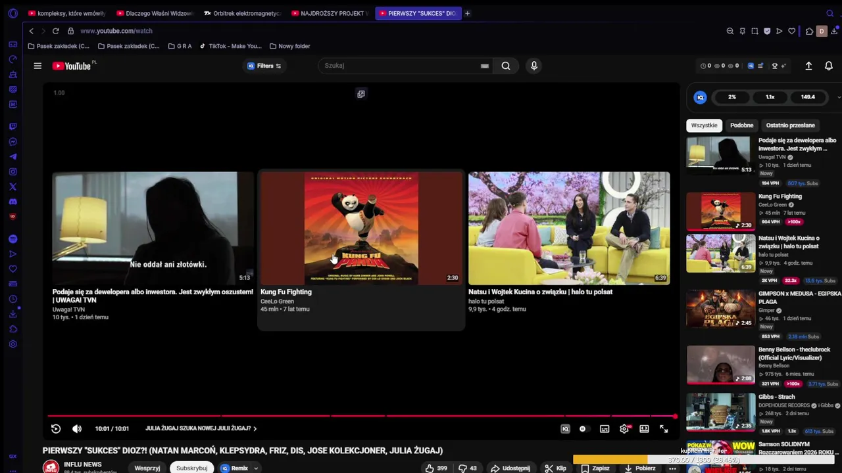Expand the chapter title 'JULIA ŻUGAJ SZUKA NOWEJ JULII ŻUGAJ?'
The width and height of the screenshot is (842, 473).
click(201, 428)
